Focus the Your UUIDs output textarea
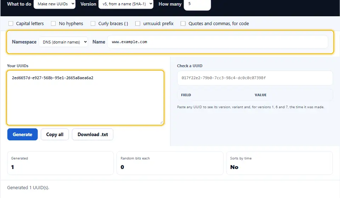340x198 pixels. pos(85,98)
